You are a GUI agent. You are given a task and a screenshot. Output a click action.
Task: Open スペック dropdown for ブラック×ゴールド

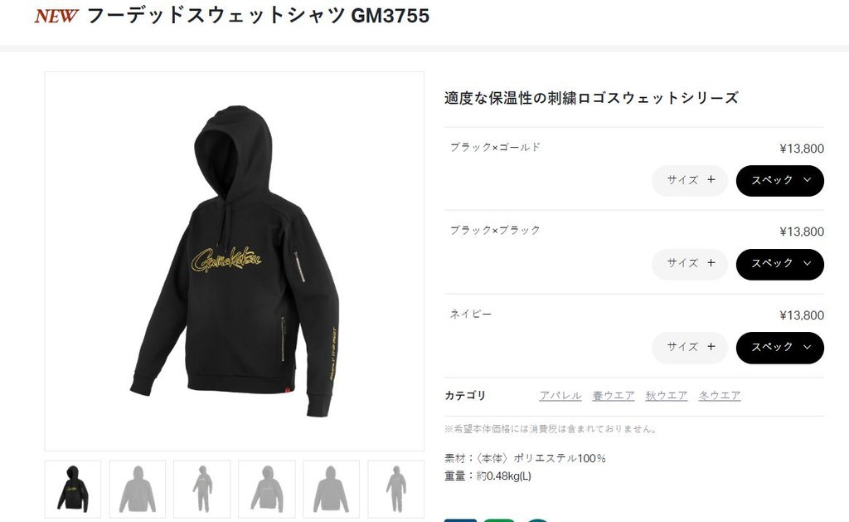point(779,181)
